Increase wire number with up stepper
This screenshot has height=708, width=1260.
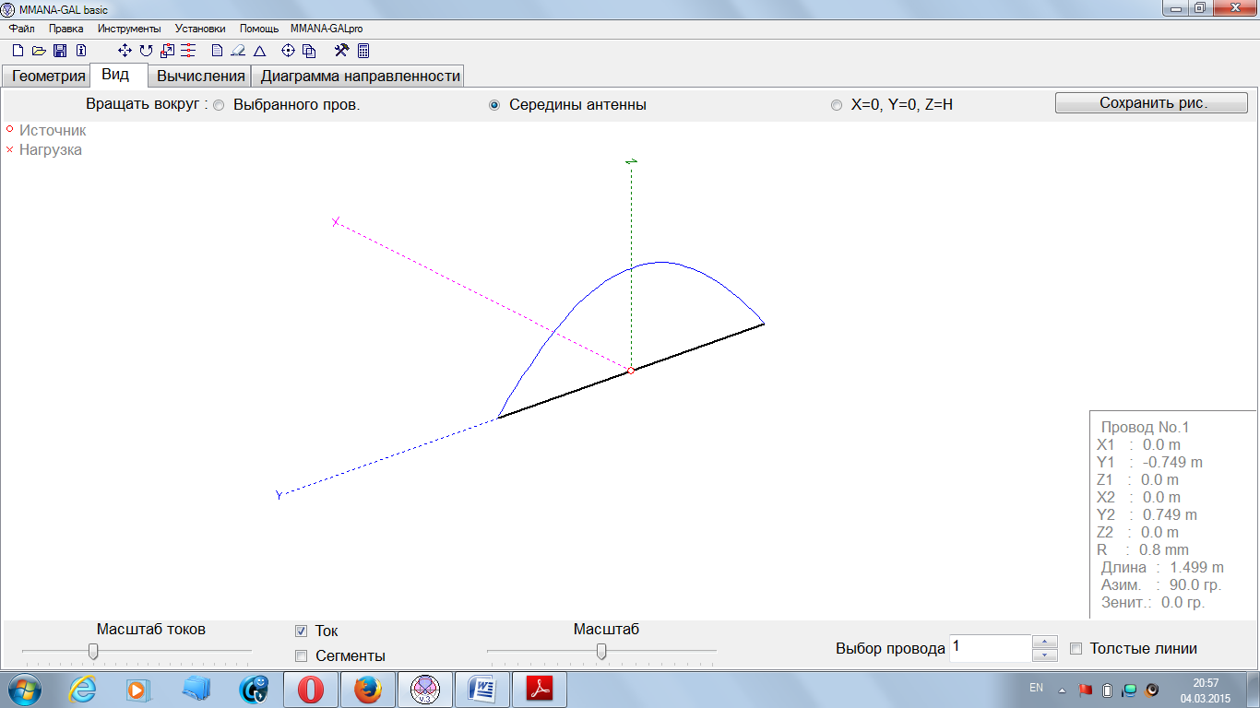pos(1044,642)
